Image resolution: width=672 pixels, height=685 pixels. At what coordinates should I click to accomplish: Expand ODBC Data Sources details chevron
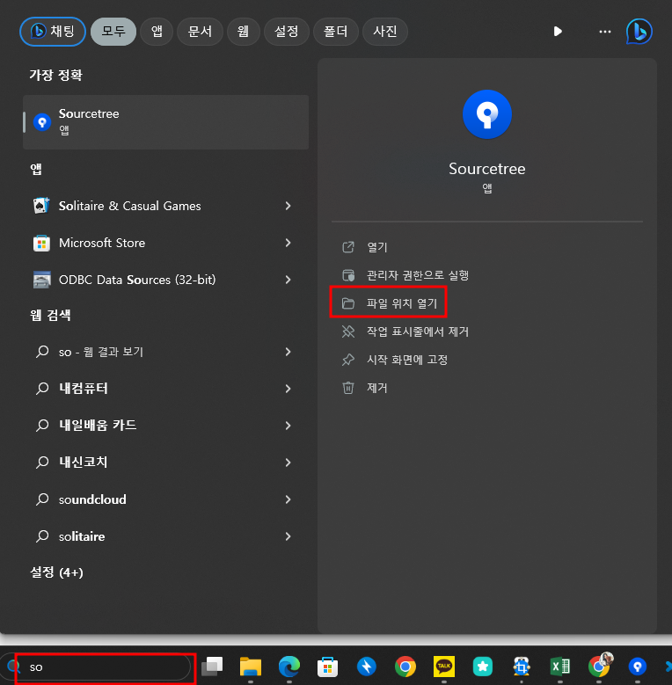[x=288, y=280]
